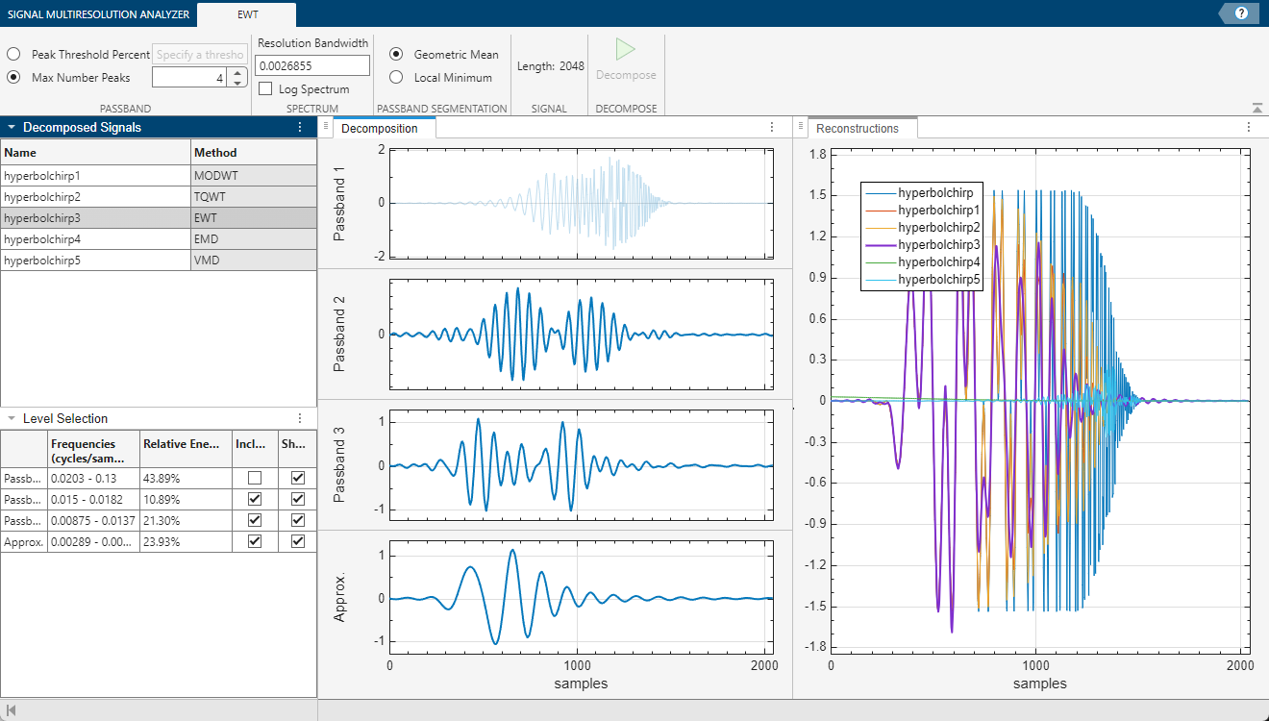The height and width of the screenshot is (721, 1269).
Task: Select the Local Minimum radio button
Action: pos(394,77)
